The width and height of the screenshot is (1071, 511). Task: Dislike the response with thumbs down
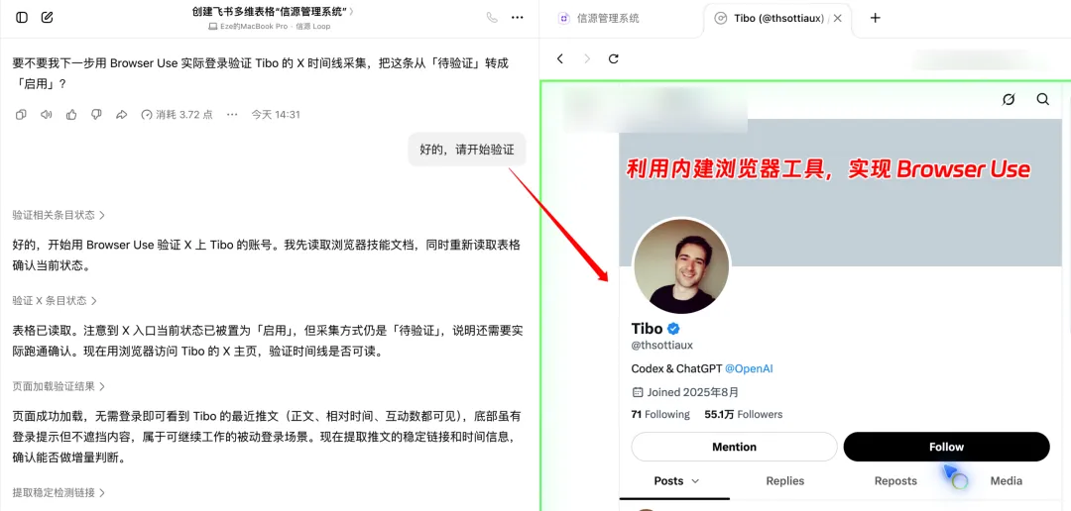coord(96,115)
